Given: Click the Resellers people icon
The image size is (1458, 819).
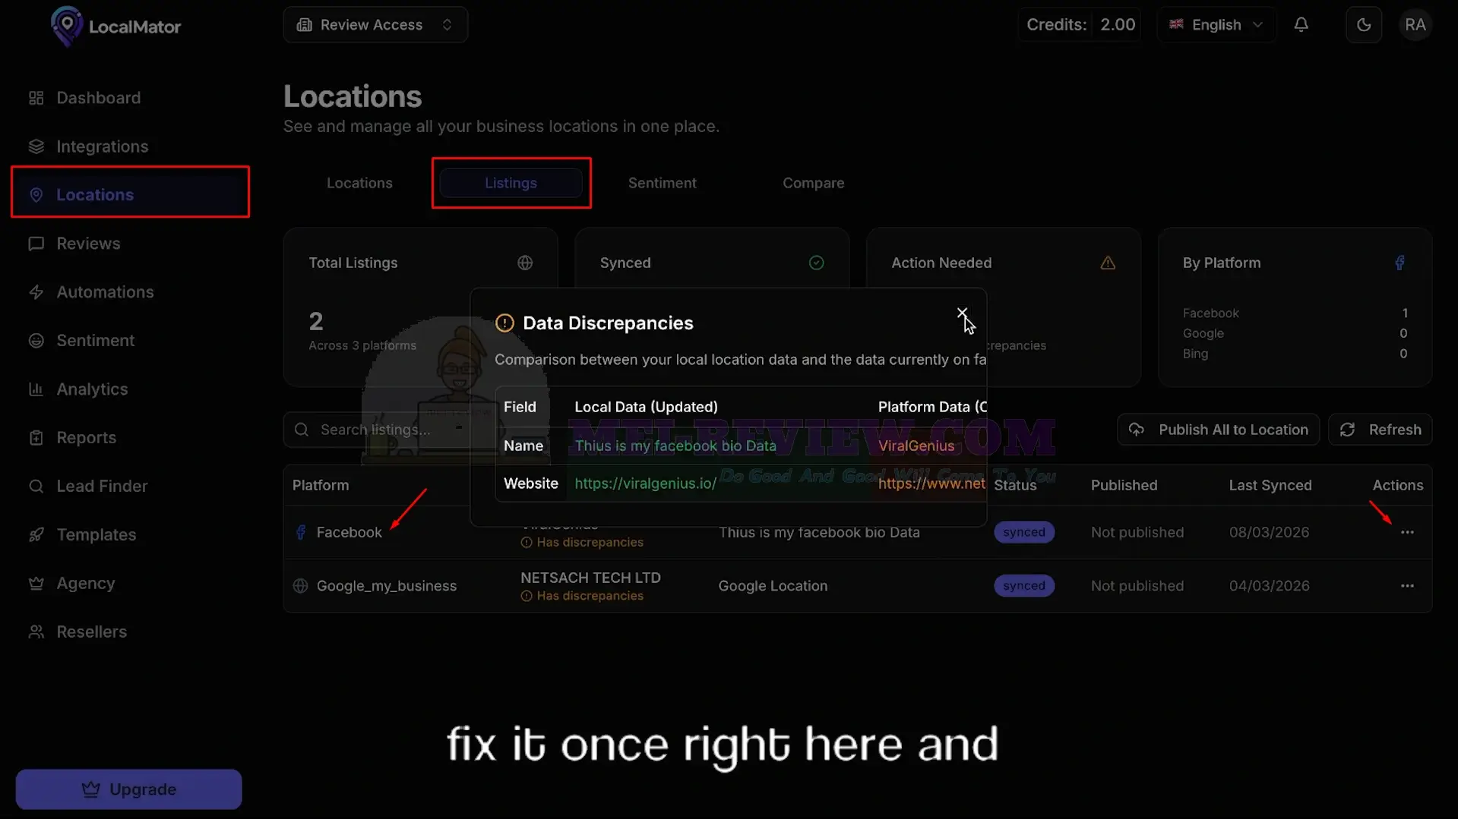Looking at the screenshot, I should coord(36,632).
